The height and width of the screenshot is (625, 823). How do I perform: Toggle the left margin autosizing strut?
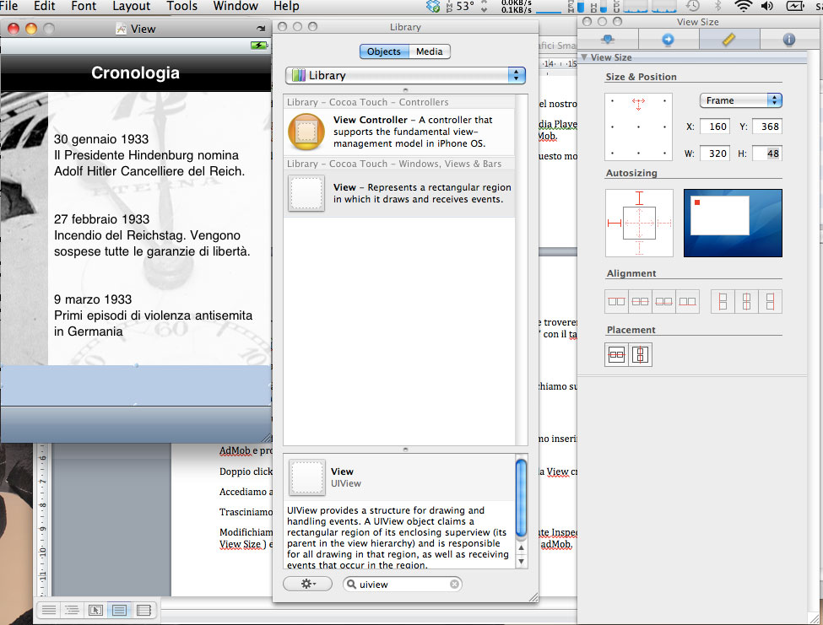click(x=614, y=223)
